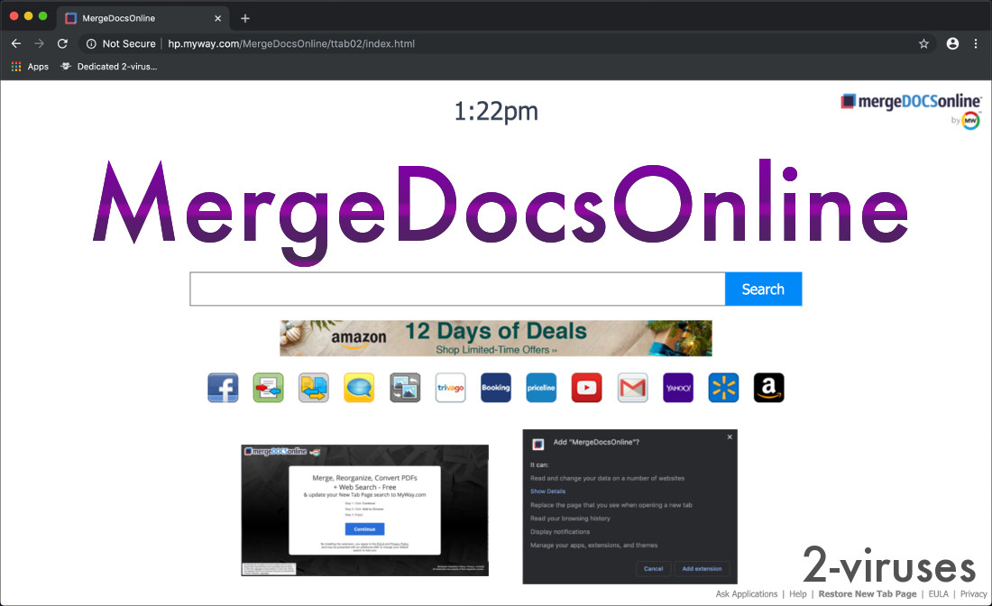
Task: Open the Chrome three-dot menu
Action: click(x=976, y=43)
